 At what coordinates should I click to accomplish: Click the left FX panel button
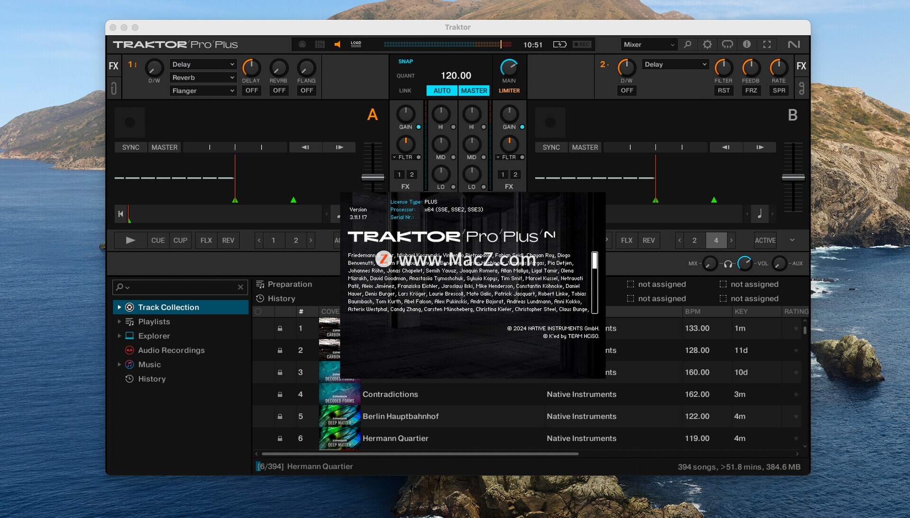[114, 66]
